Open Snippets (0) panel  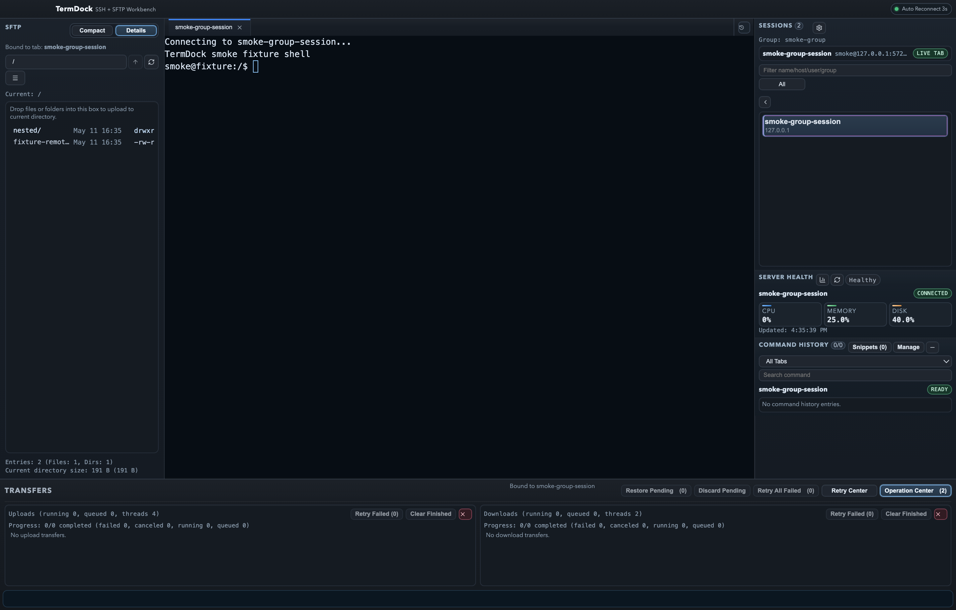coord(869,347)
